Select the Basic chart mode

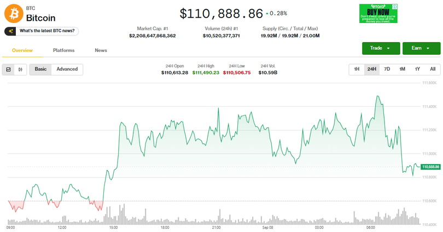click(x=40, y=69)
